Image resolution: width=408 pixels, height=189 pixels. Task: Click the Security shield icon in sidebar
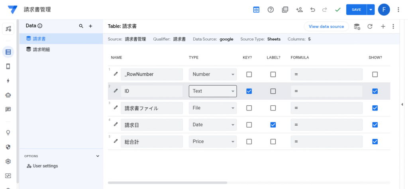click(8, 147)
